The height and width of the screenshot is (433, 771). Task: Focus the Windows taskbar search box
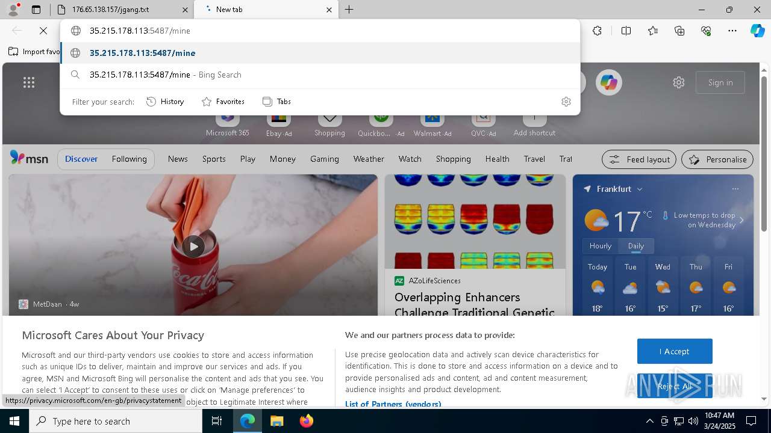(x=116, y=421)
